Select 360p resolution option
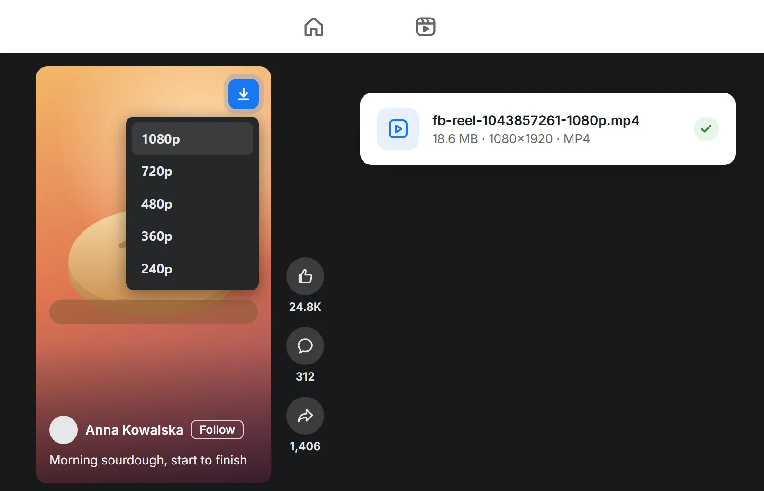 pos(192,236)
